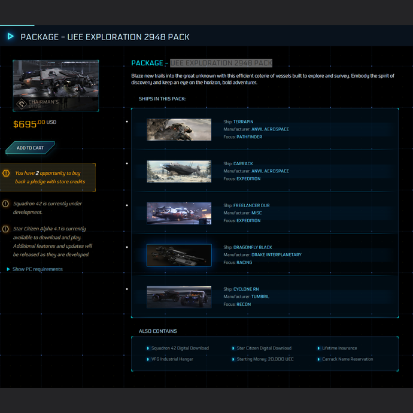The height and width of the screenshot is (413, 413).
Task: Click the SHIPS IN THIS PACK heading
Action: tap(162, 99)
